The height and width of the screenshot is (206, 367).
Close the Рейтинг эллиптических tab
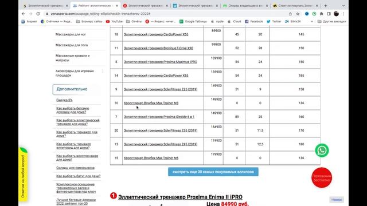click(117, 6)
